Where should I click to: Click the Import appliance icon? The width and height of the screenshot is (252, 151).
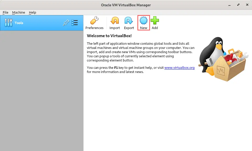click(115, 23)
